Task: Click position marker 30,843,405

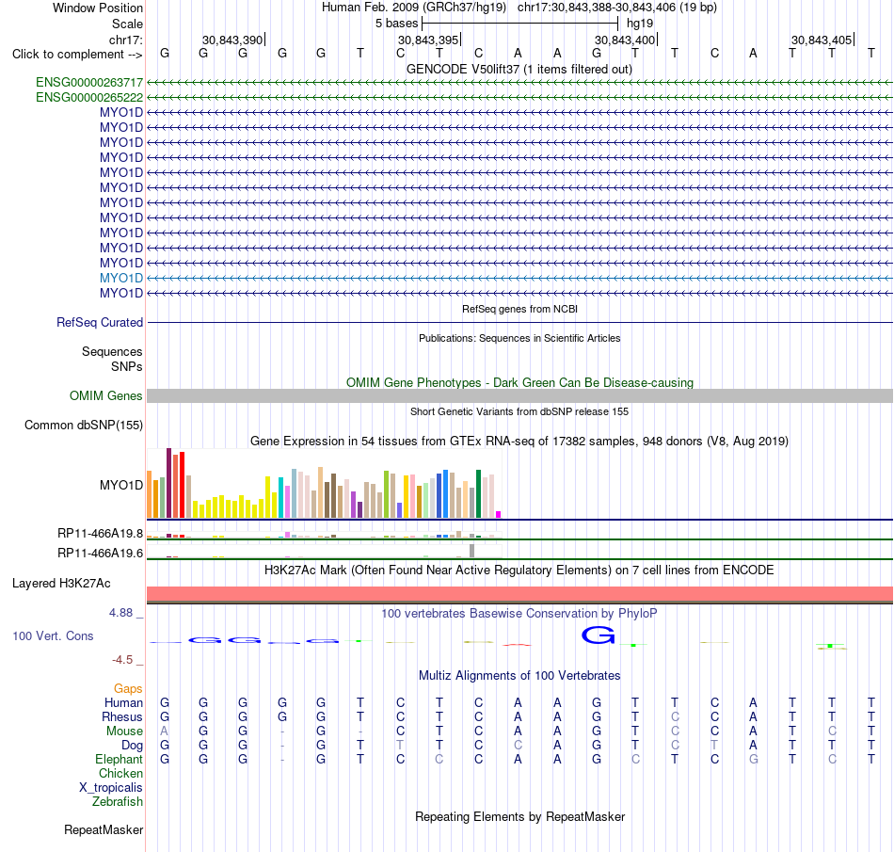Action: click(822, 40)
